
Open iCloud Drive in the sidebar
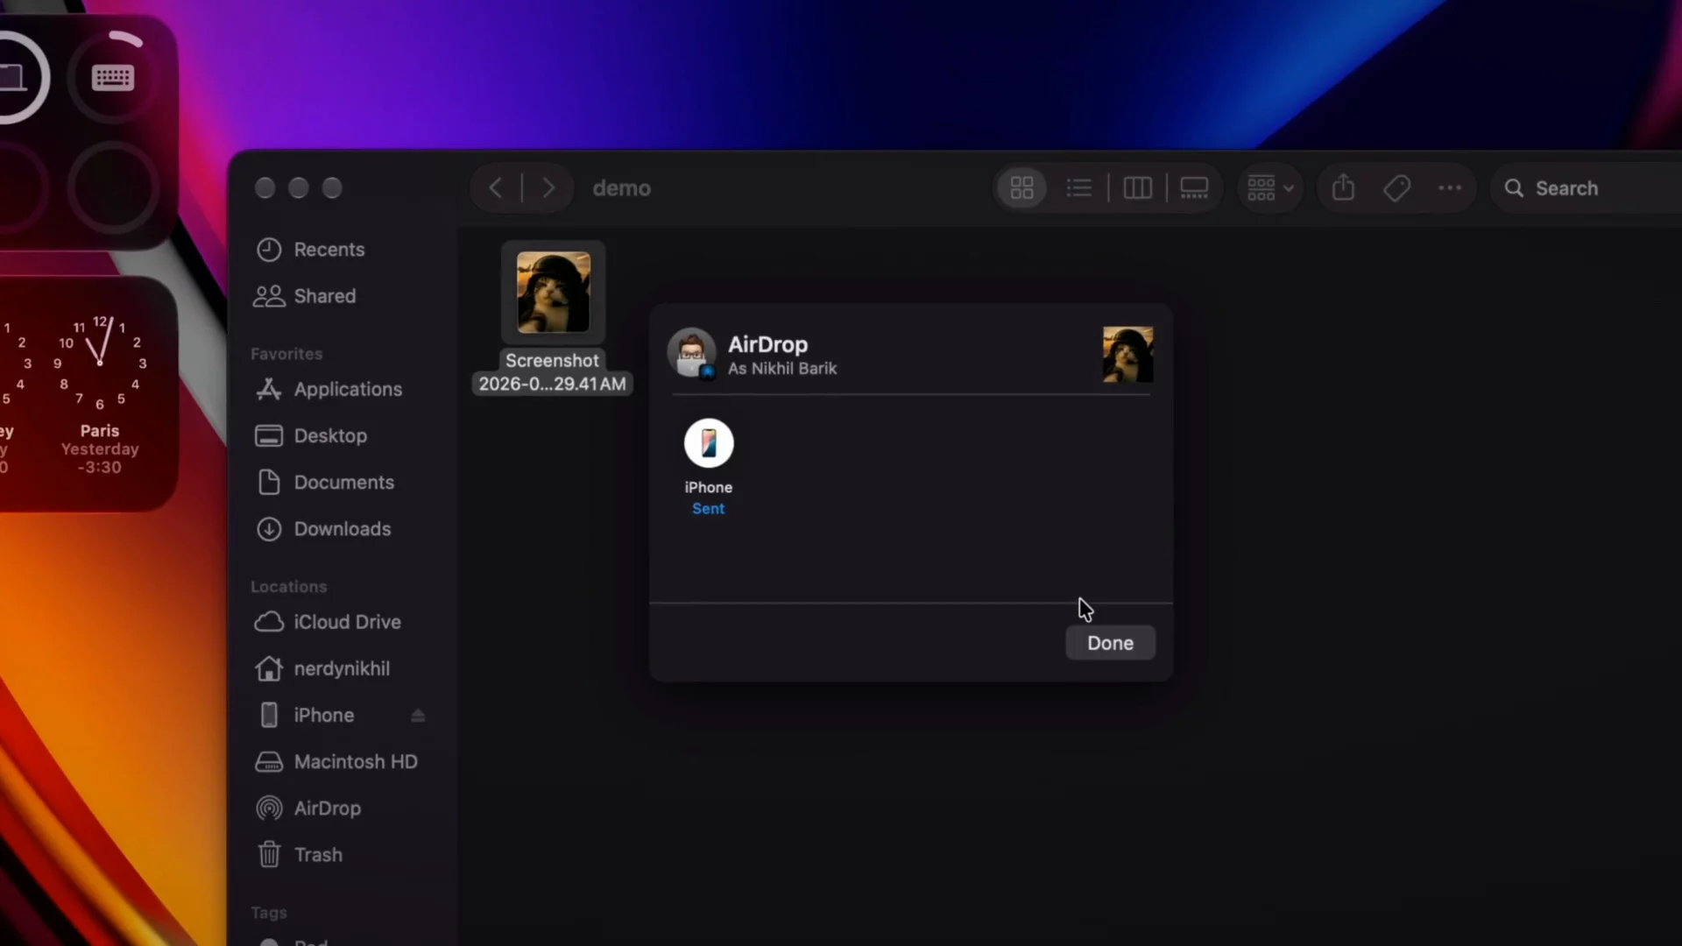pos(347,622)
